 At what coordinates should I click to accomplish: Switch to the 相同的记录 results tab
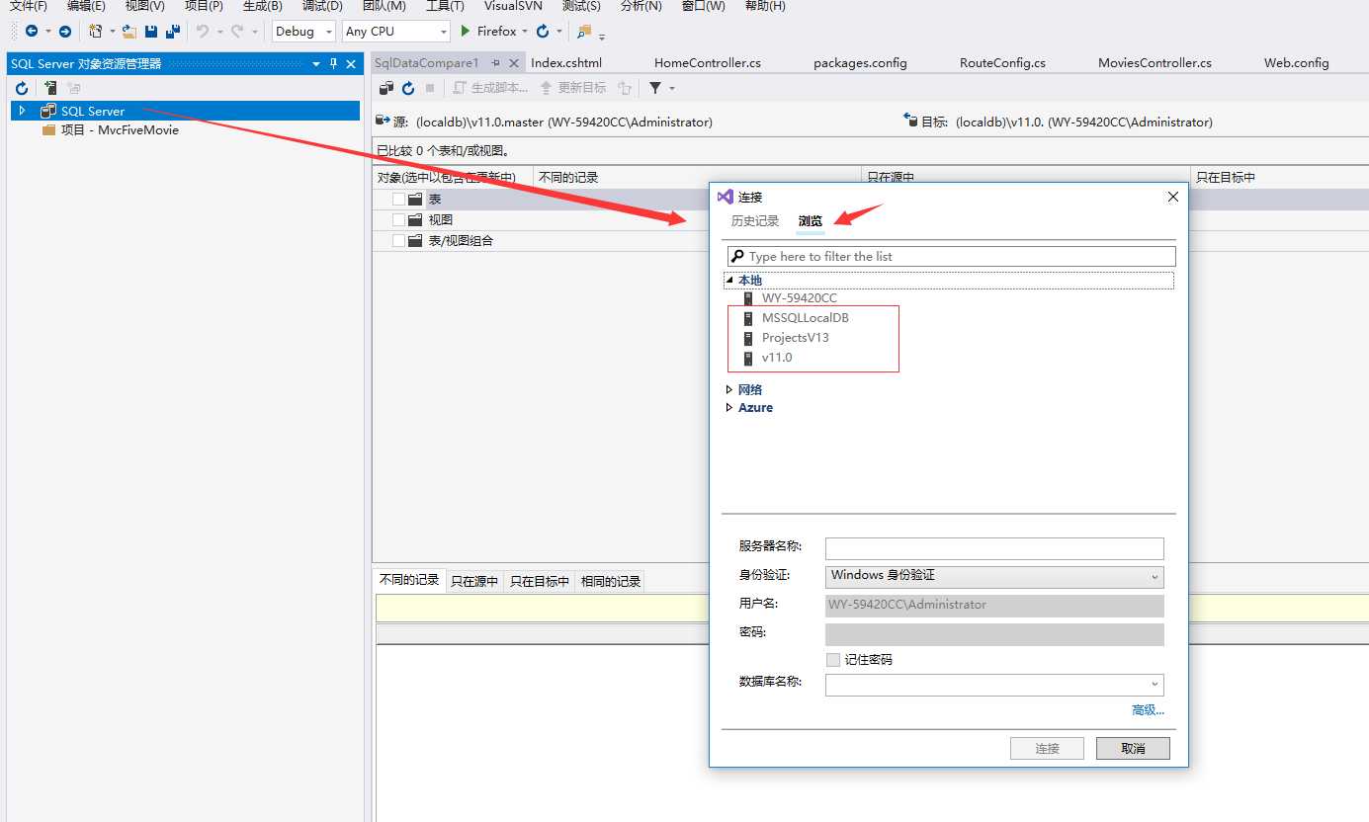click(611, 581)
